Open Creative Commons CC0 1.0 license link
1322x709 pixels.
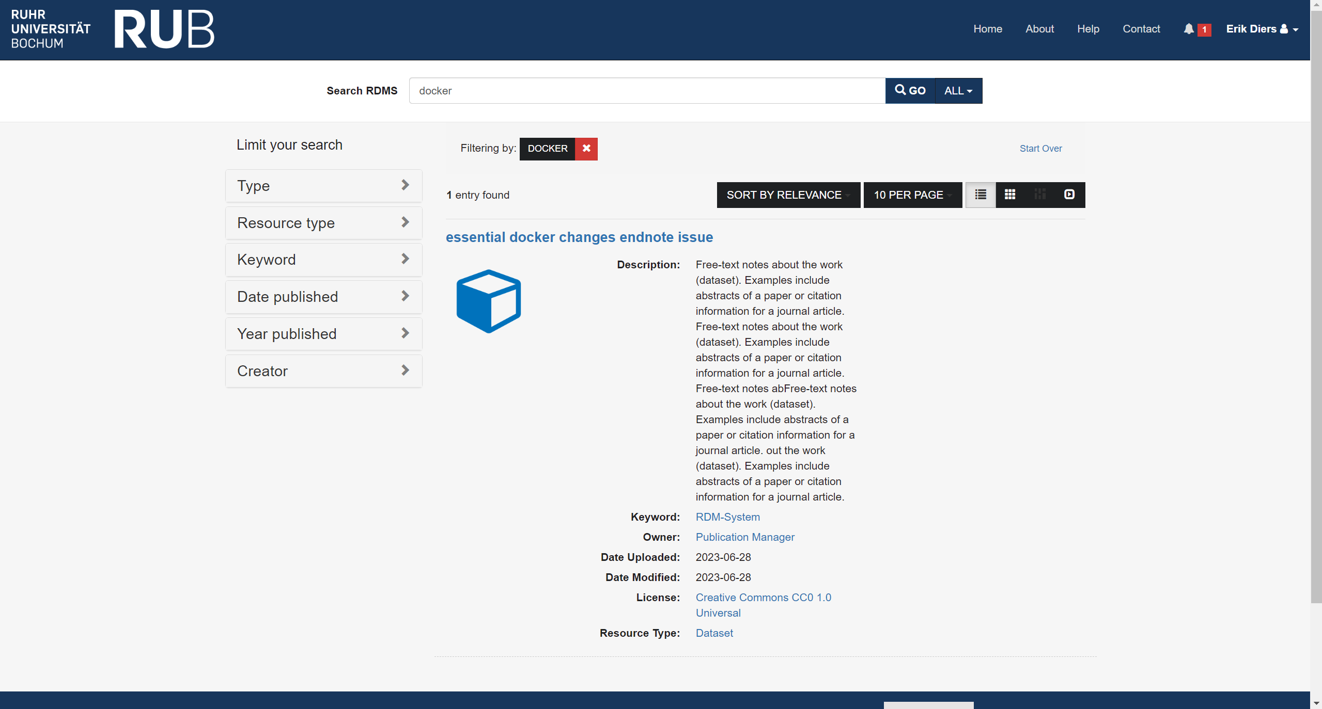pyautogui.click(x=763, y=605)
